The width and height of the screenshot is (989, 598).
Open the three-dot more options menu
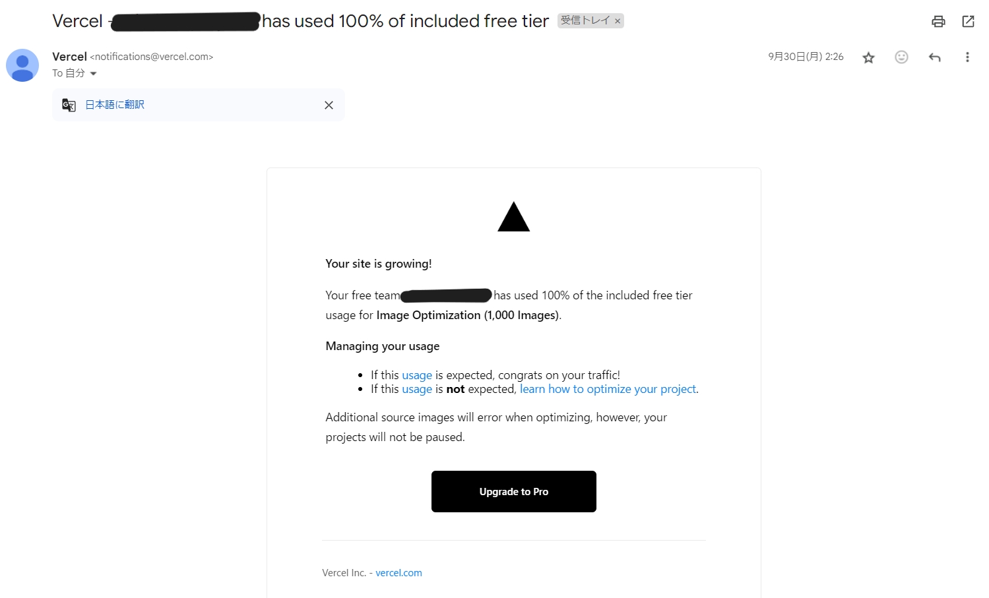[x=967, y=57]
